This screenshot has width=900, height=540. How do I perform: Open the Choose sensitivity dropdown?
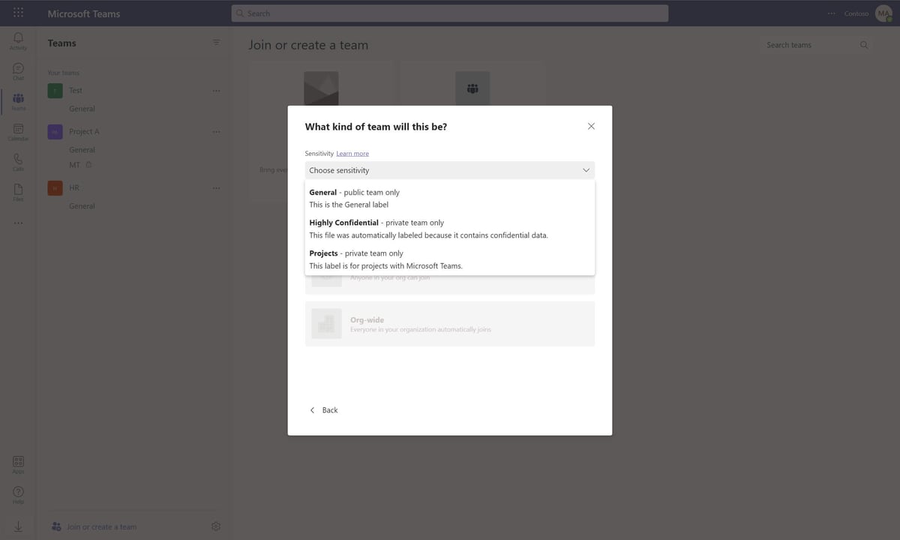tap(449, 169)
